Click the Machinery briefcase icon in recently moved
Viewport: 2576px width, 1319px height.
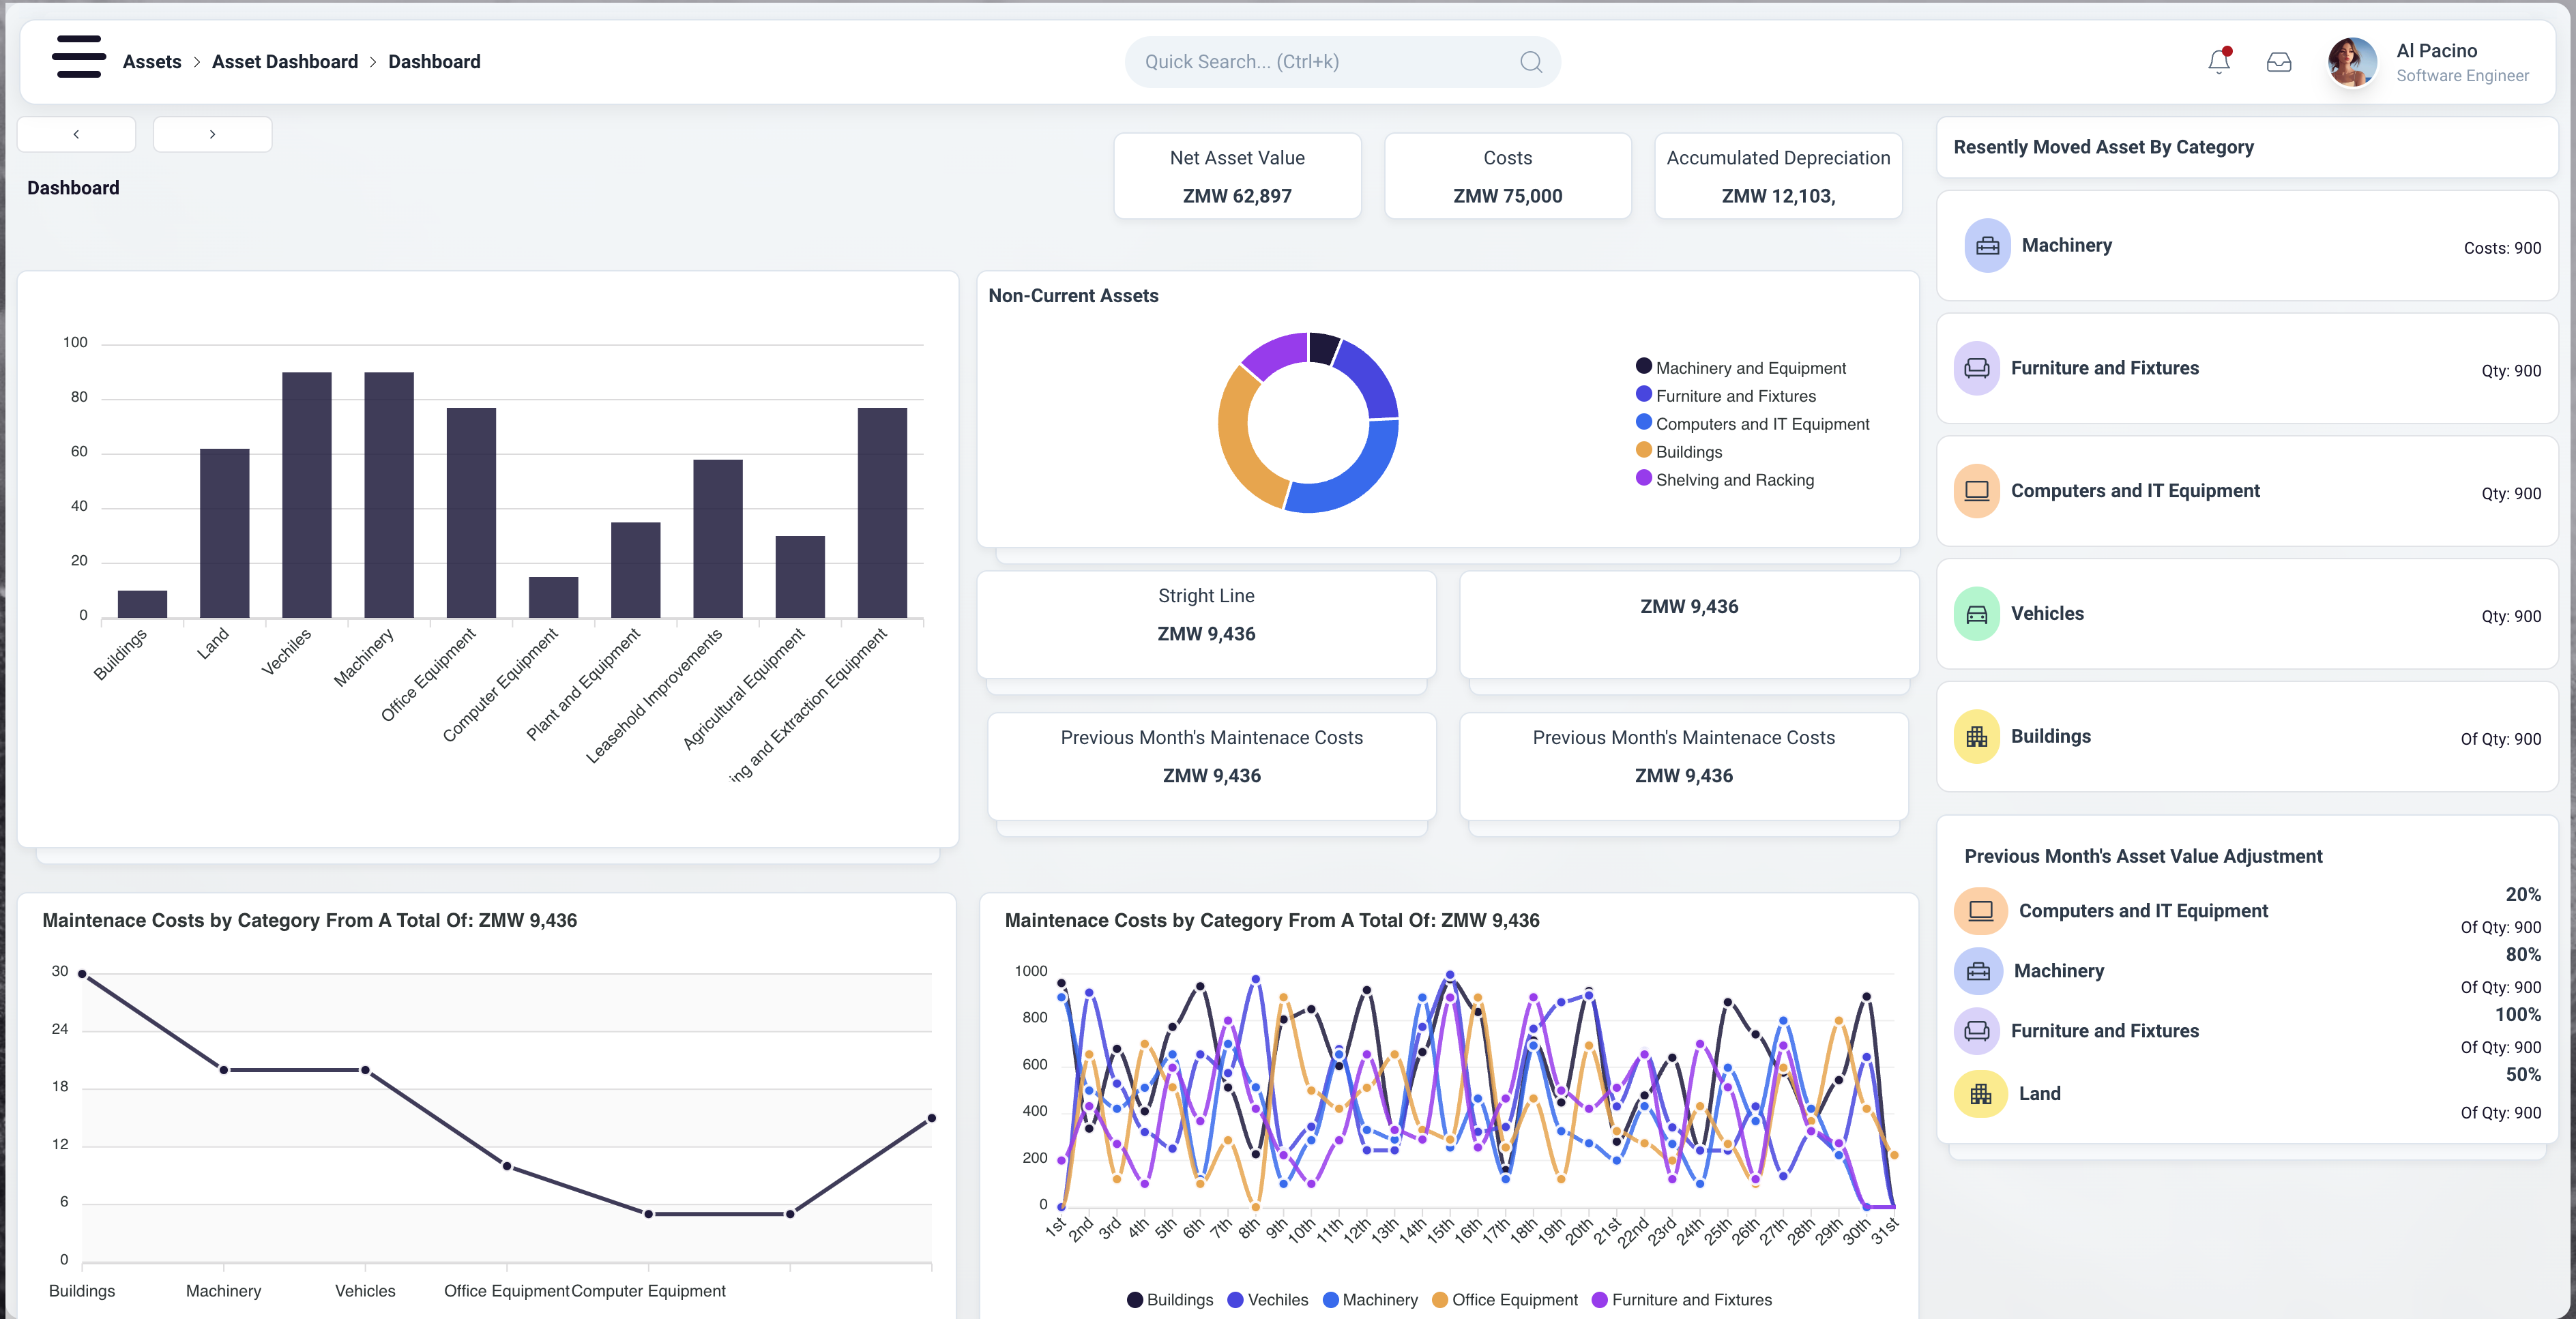[x=1987, y=246]
